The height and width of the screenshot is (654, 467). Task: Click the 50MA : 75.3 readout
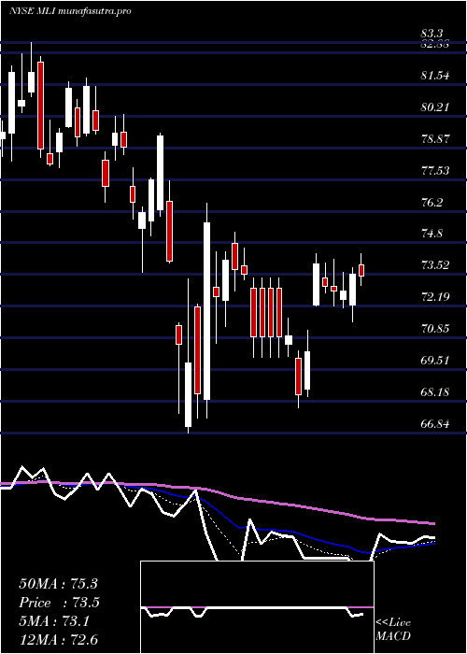click(x=58, y=584)
